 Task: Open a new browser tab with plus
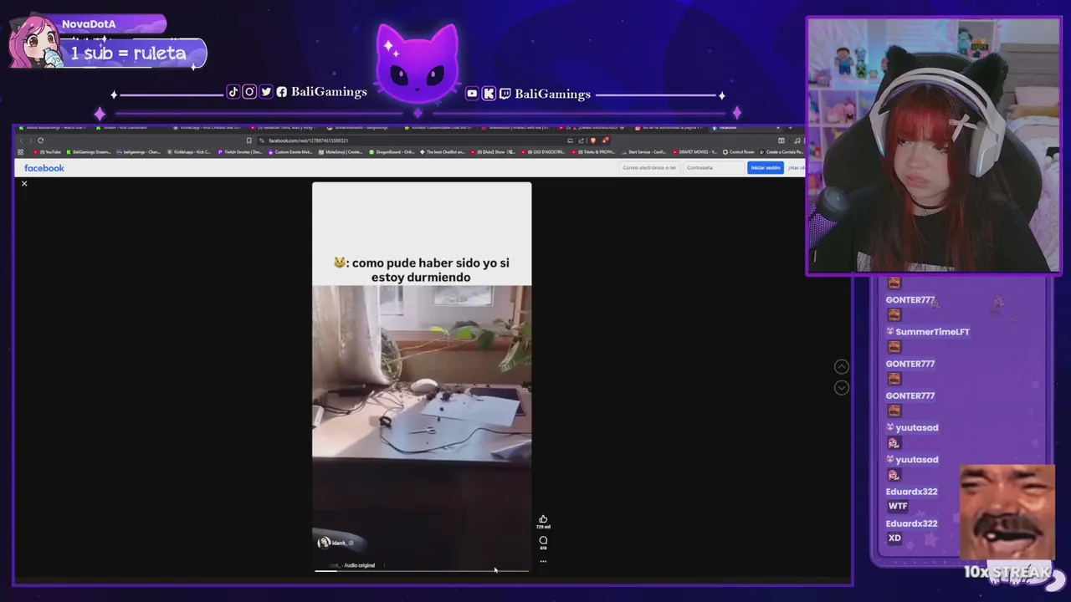(x=790, y=128)
